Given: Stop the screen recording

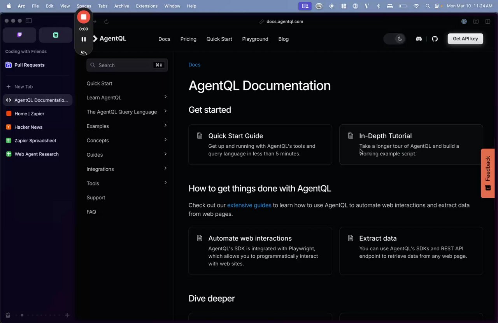Looking at the screenshot, I should pyautogui.click(x=83, y=17).
